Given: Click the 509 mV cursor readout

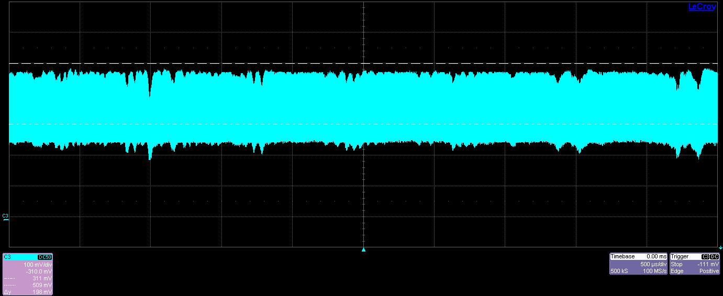Looking at the screenshot, I should pos(43,284).
